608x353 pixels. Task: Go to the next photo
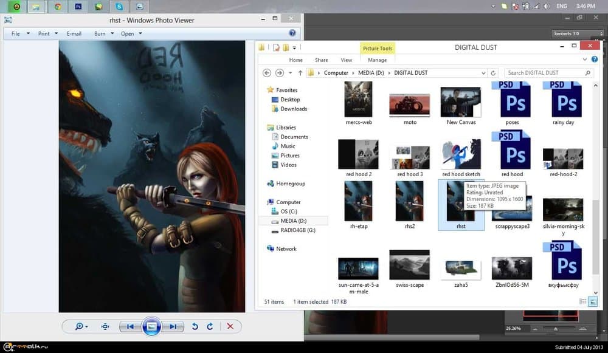click(173, 327)
